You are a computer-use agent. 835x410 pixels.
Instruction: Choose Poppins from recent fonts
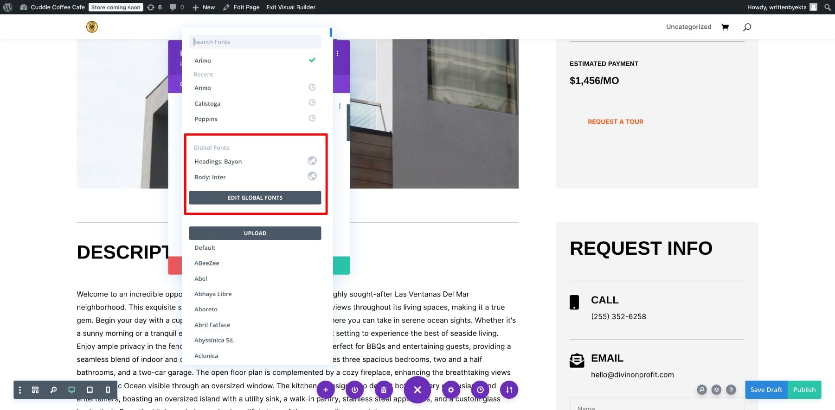click(255, 119)
